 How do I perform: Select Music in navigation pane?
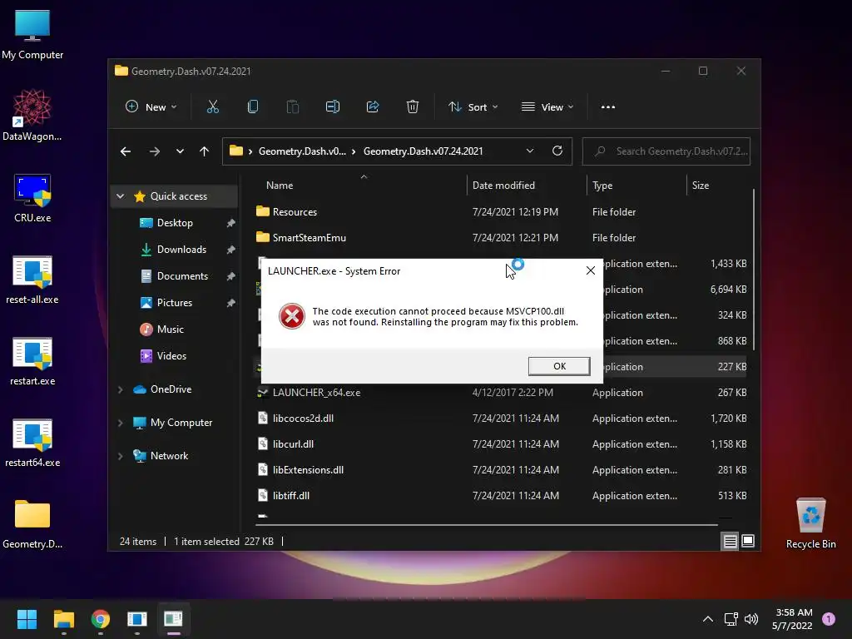click(x=170, y=329)
